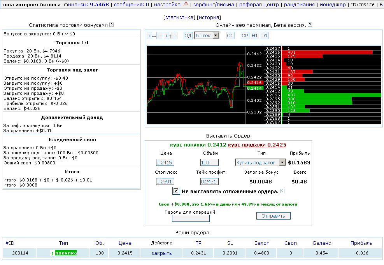Screen dimensions: 384x265
Task: Click the Отправить button
Action: [273, 216]
